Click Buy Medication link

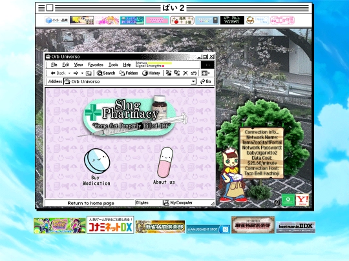[96, 180]
